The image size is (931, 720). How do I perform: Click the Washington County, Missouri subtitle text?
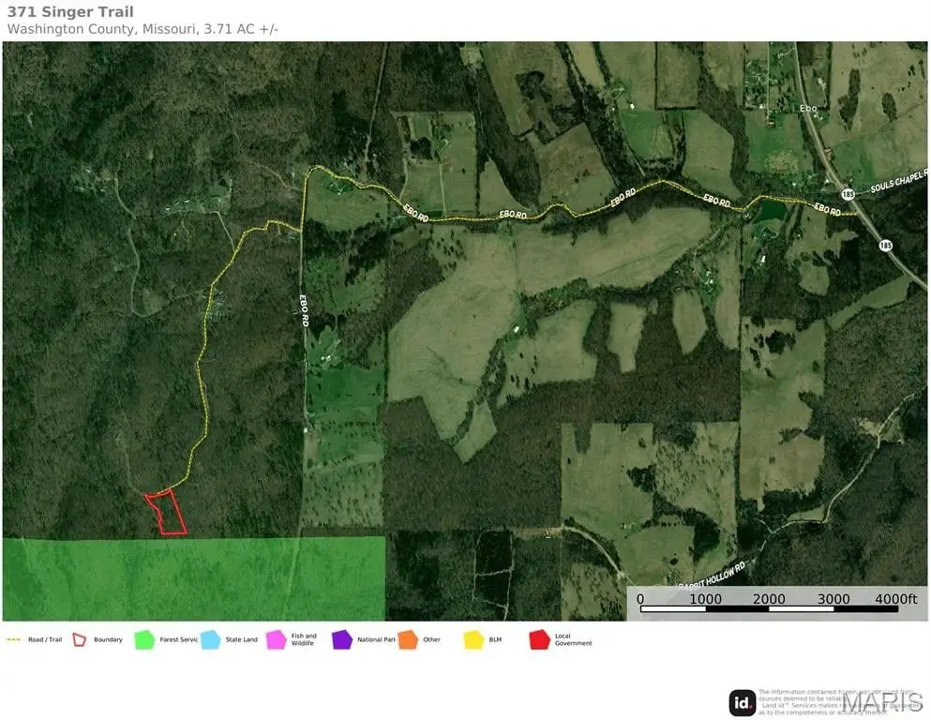click(143, 29)
